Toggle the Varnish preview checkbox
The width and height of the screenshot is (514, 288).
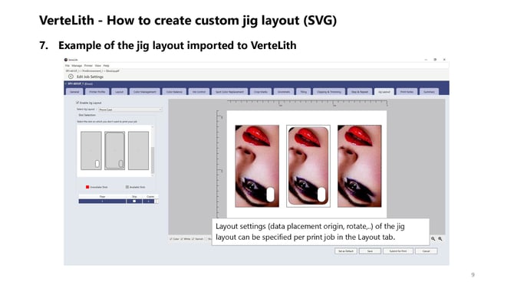(193, 239)
